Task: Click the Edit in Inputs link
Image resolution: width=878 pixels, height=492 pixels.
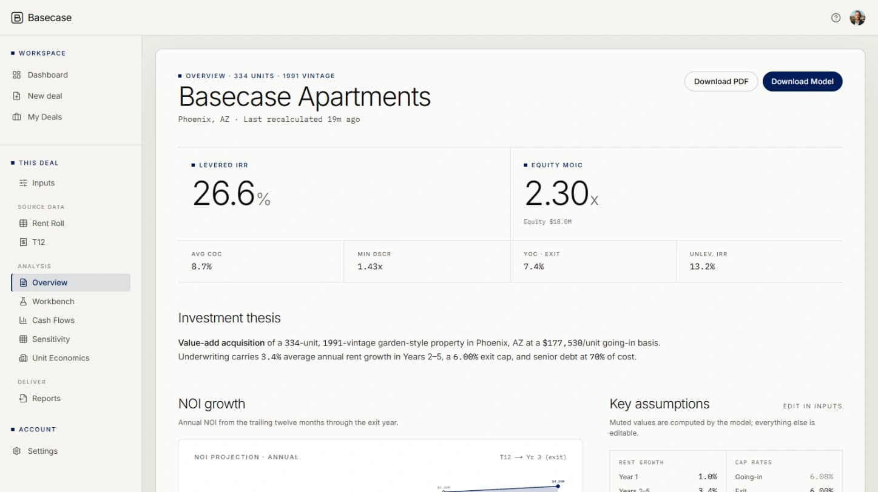Action: point(812,407)
